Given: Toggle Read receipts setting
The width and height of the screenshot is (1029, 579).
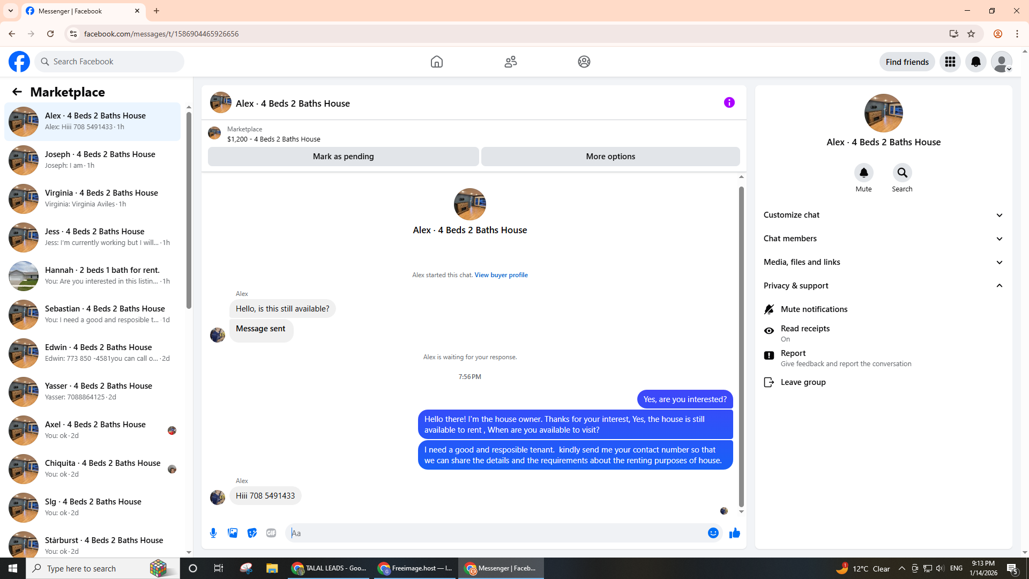Looking at the screenshot, I should tap(804, 333).
